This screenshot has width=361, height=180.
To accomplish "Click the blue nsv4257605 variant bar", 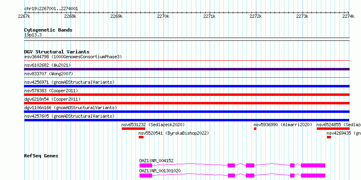I will point(187,120).
